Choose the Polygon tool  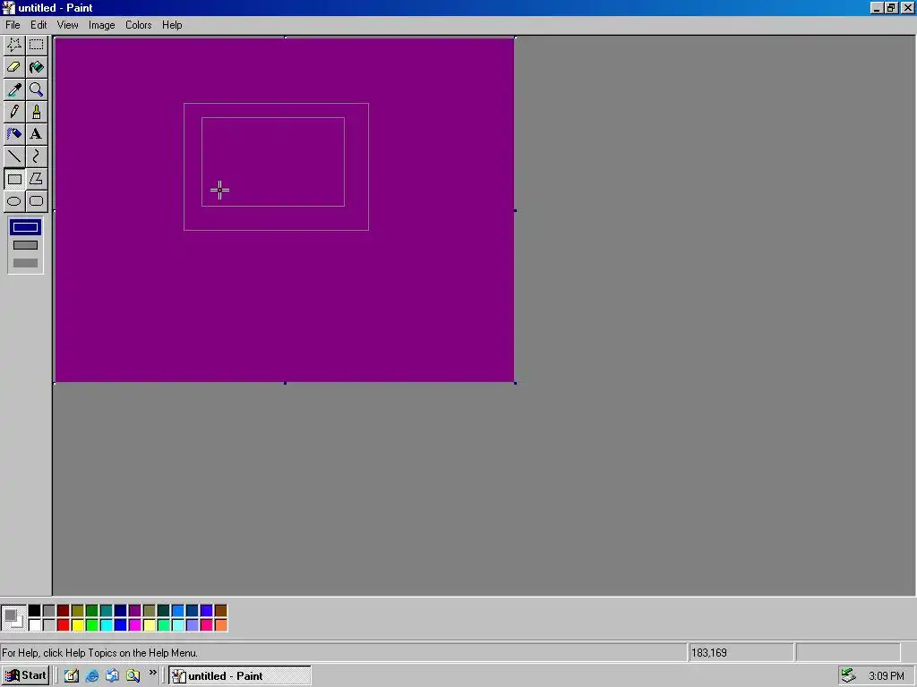click(36, 179)
